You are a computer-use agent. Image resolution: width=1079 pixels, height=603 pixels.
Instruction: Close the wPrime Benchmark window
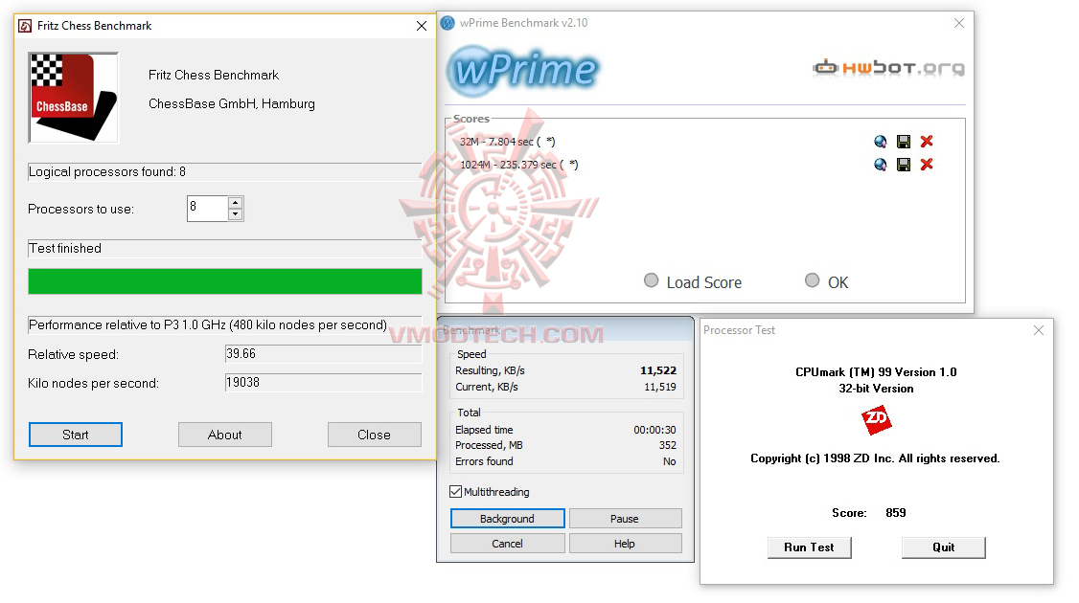pos(958,23)
